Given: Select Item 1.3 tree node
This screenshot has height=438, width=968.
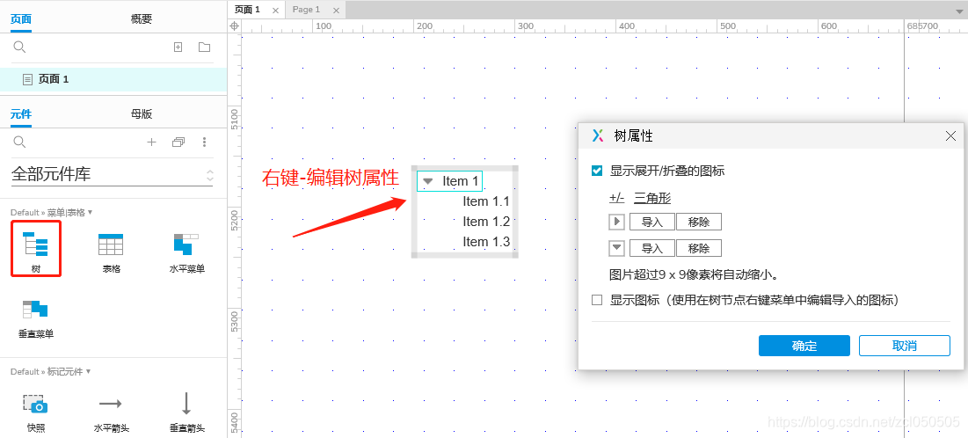Looking at the screenshot, I should pyautogui.click(x=486, y=242).
